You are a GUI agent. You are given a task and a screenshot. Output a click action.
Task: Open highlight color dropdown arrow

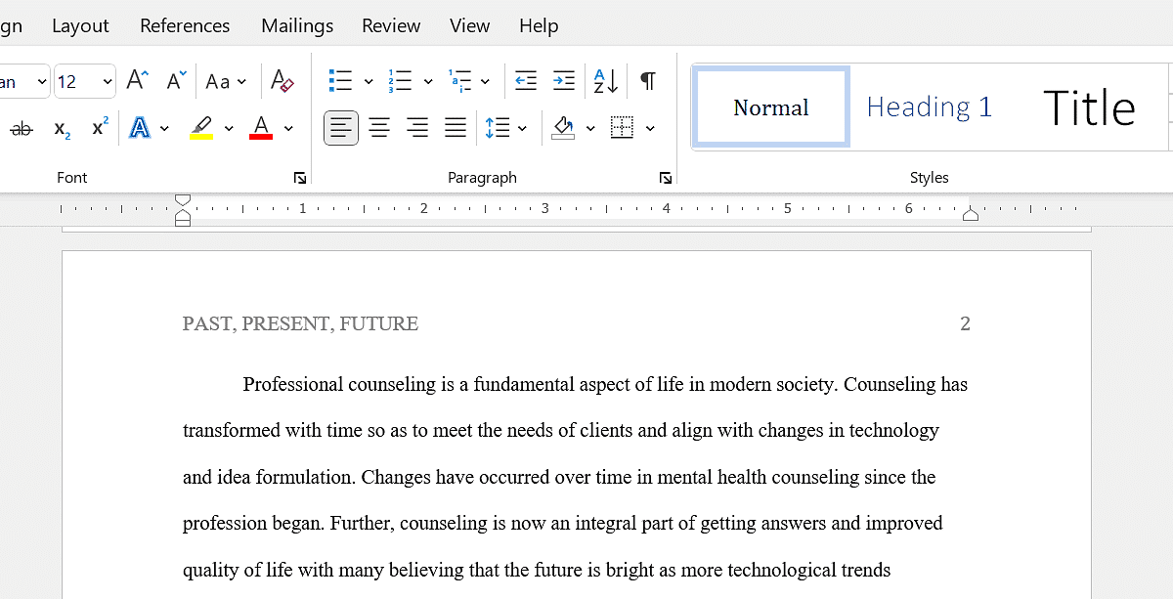coord(229,128)
